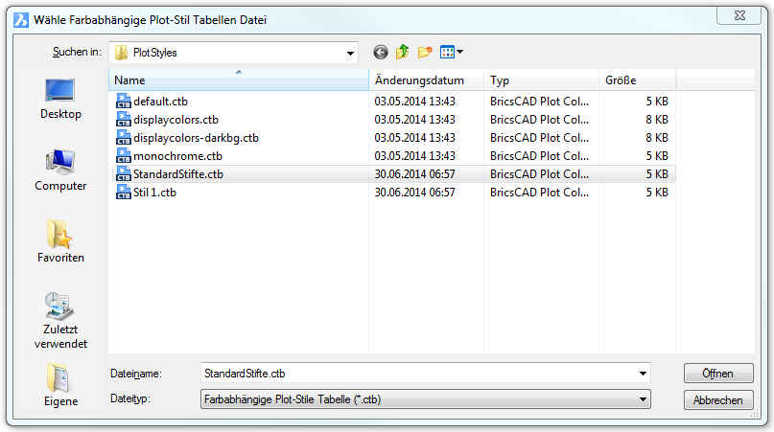Click the back navigation arrow icon

381,53
